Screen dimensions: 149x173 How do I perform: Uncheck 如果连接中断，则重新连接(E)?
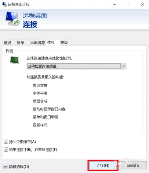pos(6,150)
